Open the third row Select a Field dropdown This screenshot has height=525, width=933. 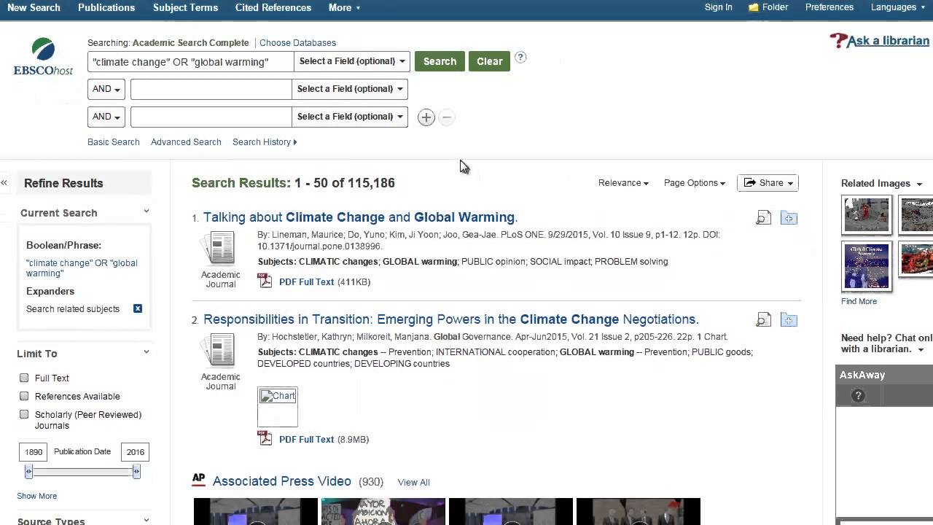[350, 117]
